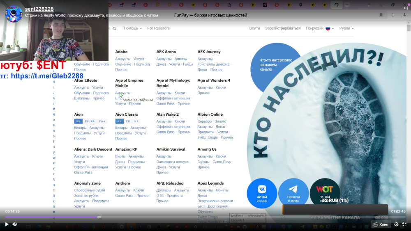Jump to letter S in alphabet index

(x=54, y=136)
